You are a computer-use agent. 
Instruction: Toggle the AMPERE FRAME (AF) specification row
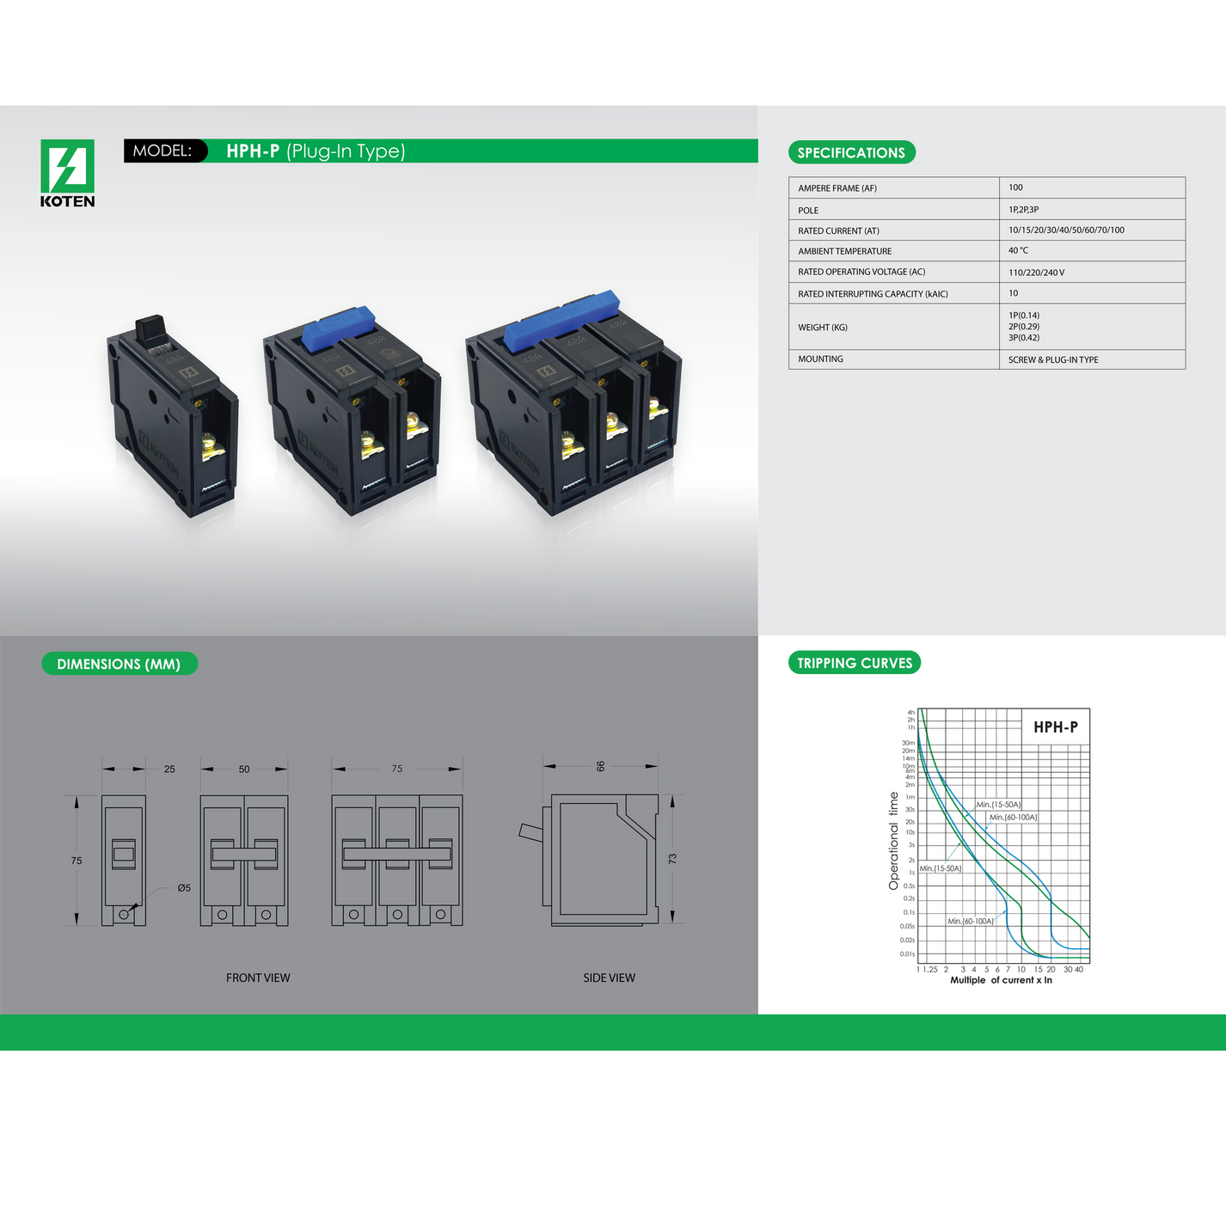[984, 187]
